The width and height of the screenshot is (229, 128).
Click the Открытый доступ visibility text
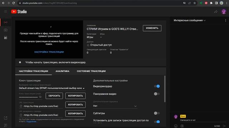pos(101,45)
